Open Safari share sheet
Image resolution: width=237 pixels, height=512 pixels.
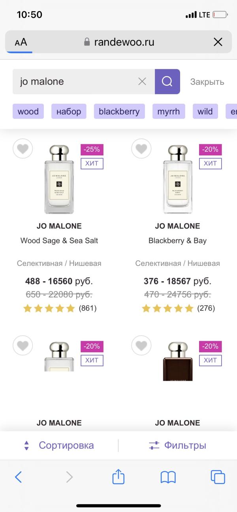[x=118, y=477]
